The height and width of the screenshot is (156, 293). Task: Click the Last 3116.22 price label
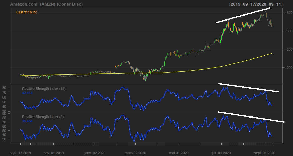pos(27,12)
